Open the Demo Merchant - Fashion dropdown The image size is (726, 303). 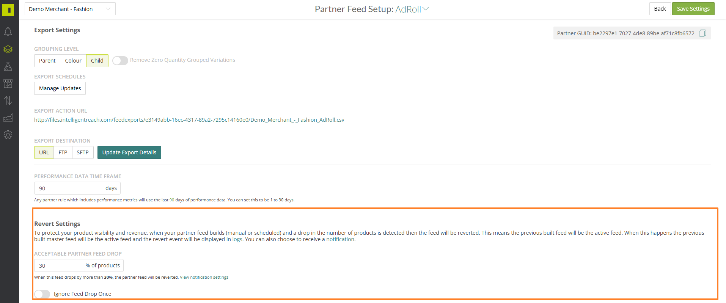pyautogui.click(x=70, y=9)
